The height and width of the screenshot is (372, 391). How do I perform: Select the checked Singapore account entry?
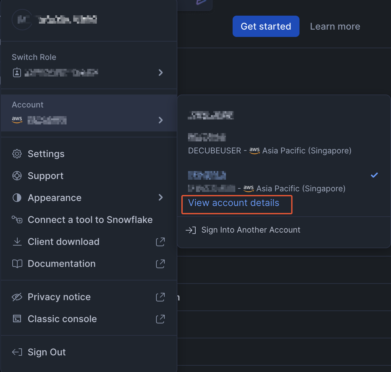[x=266, y=182]
